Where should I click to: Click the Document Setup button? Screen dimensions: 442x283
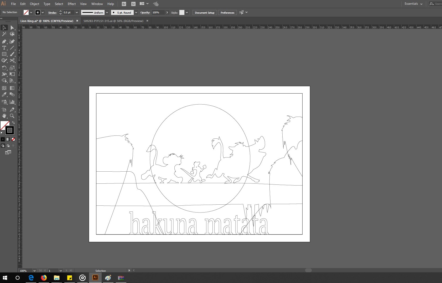pyautogui.click(x=205, y=13)
